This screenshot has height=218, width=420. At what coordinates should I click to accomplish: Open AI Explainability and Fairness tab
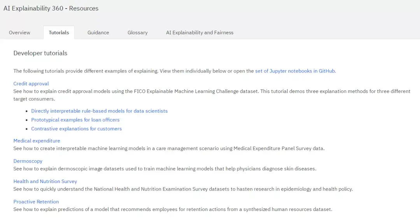click(199, 33)
